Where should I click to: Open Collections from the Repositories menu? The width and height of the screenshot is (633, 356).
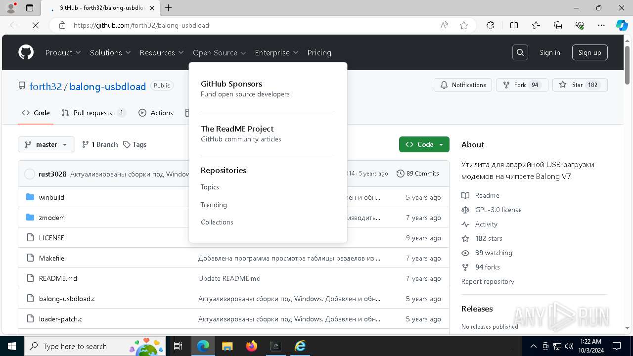(x=217, y=222)
